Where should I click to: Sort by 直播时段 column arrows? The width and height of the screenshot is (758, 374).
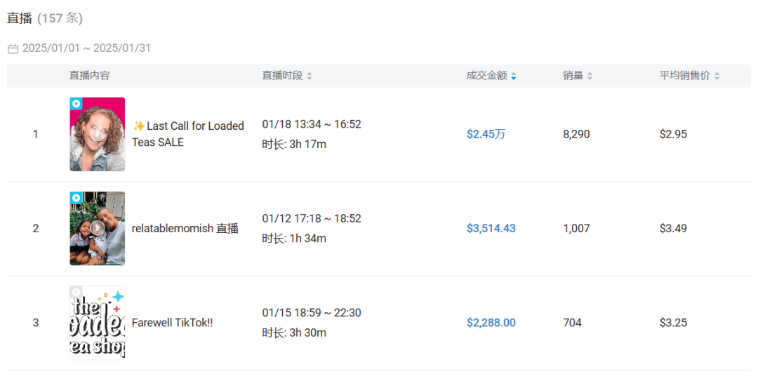pyautogui.click(x=310, y=76)
